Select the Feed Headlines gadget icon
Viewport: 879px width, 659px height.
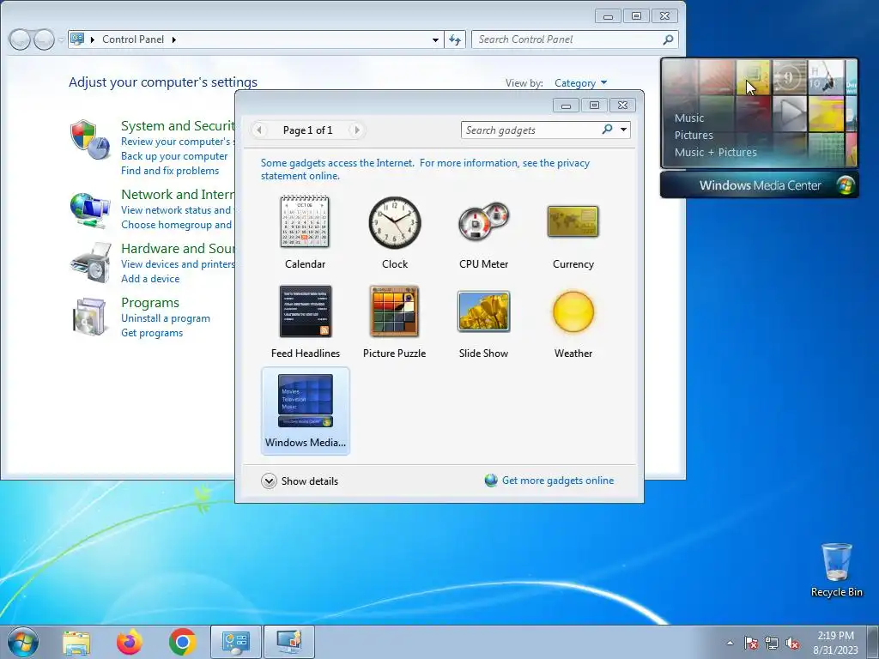[x=306, y=311]
